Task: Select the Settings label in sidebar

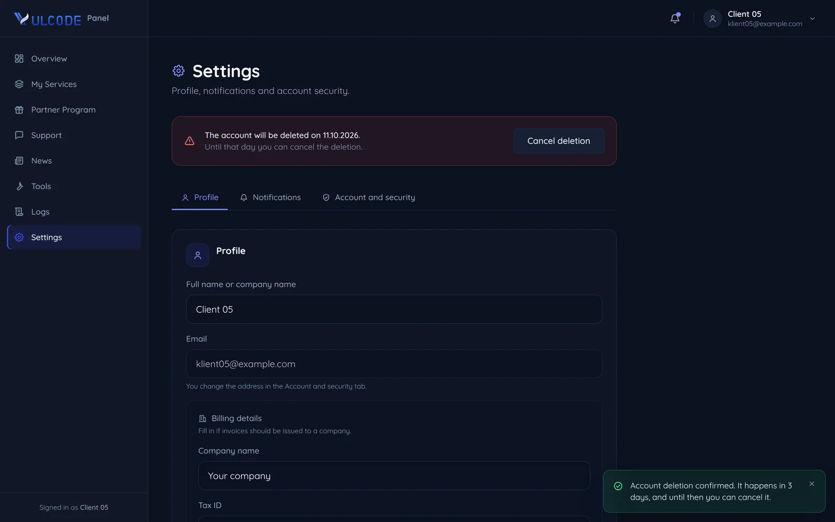Action: pos(46,238)
